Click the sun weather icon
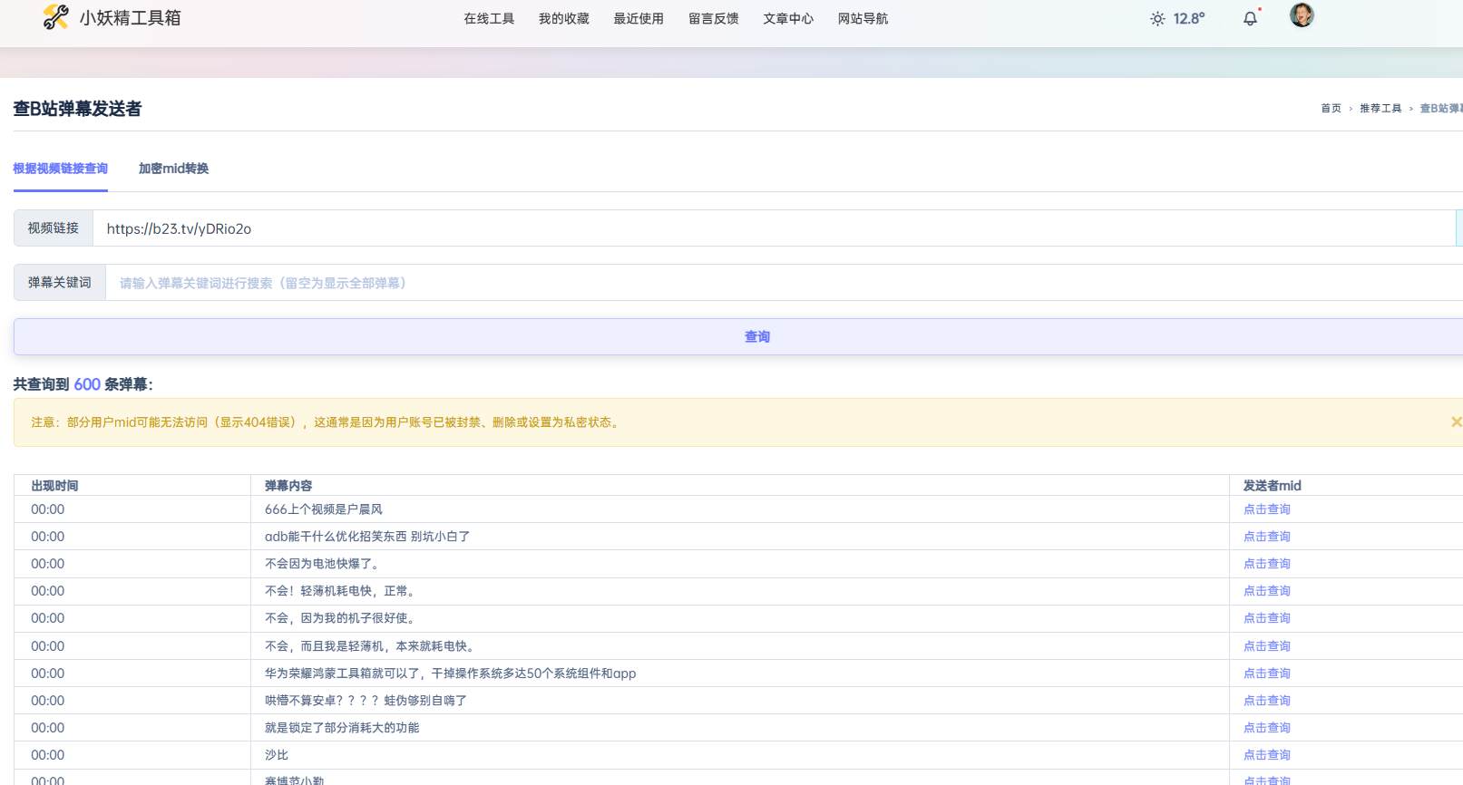The image size is (1463, 785). point(1157,19)
